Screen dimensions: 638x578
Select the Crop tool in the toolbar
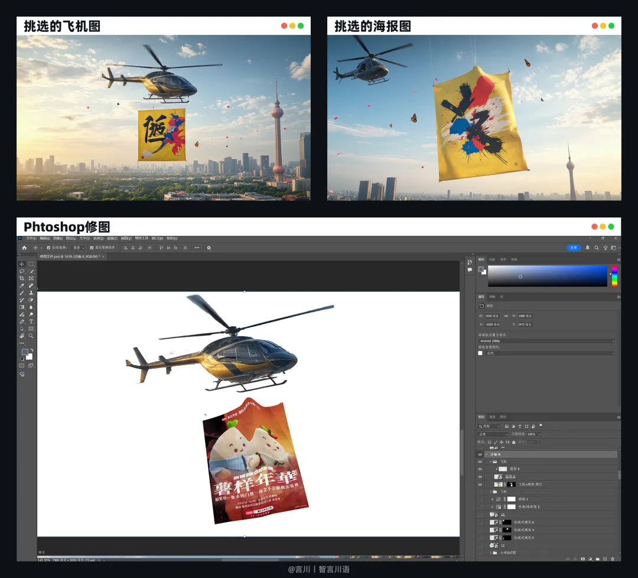tap(22, 278)
